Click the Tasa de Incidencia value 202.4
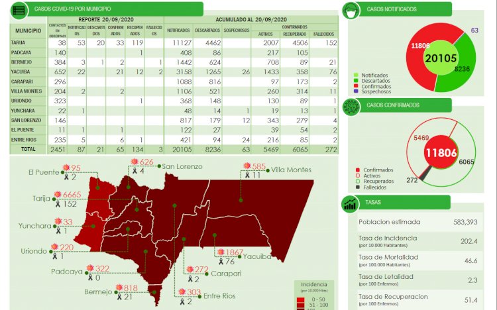Viewport: 497px width, 310px height. (x=469, y=241)
